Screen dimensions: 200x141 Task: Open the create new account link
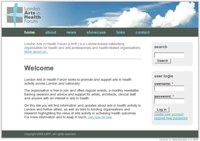(169, 114)
